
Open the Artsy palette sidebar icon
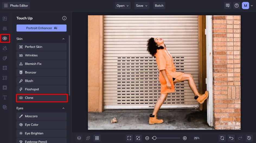tap(5, 58)
